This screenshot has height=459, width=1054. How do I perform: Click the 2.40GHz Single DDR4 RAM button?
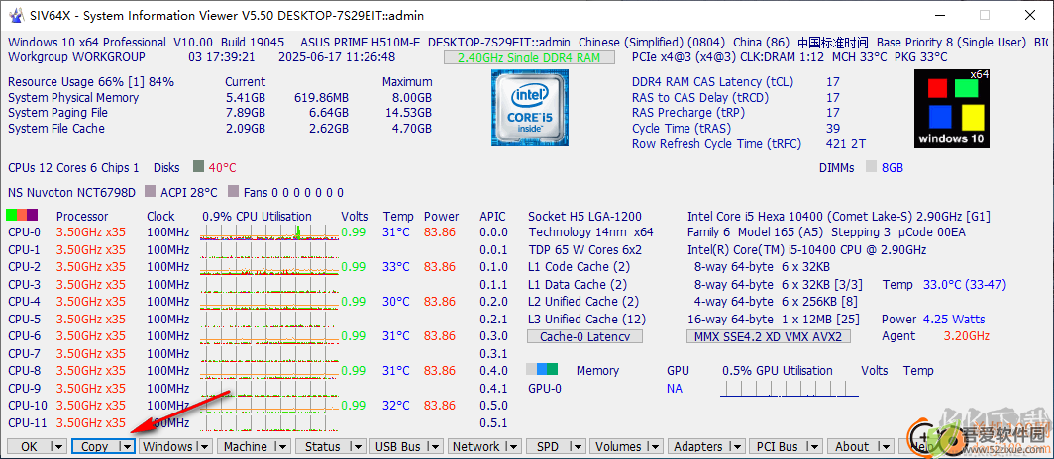[529, 57]
